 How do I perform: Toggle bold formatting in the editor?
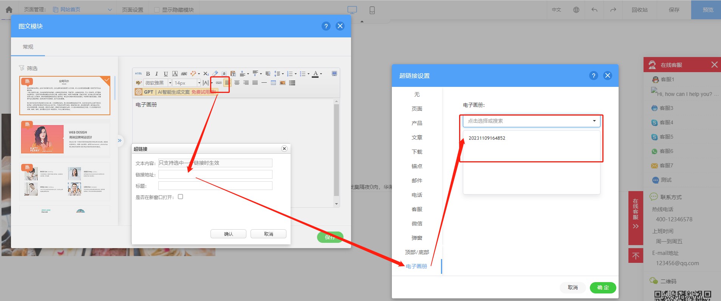tap(148, 74)
